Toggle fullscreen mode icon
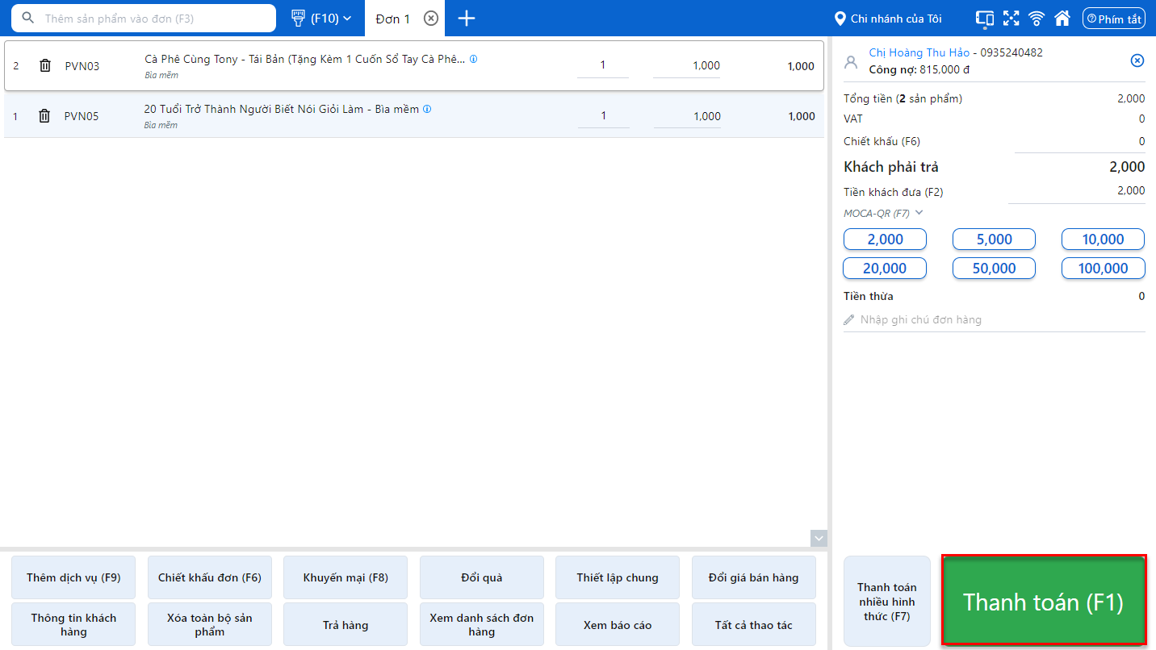Screen dimensions: 1156x650 [1011, 18]
